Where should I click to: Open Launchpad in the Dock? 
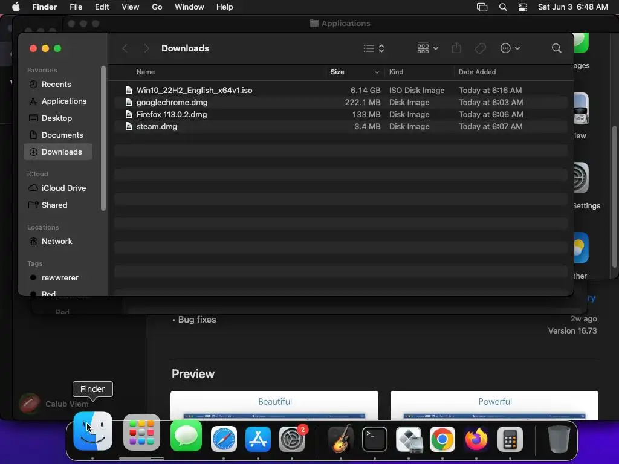pyautogui.click(x=141, y=433)
